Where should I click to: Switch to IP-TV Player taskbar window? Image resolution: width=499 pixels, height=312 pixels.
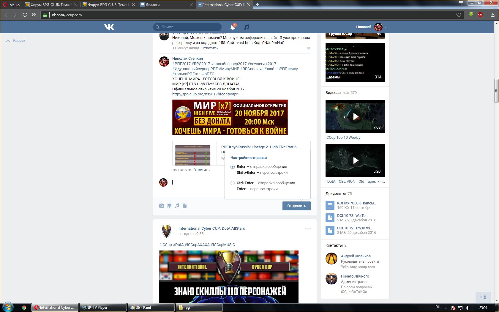point(103,308)
